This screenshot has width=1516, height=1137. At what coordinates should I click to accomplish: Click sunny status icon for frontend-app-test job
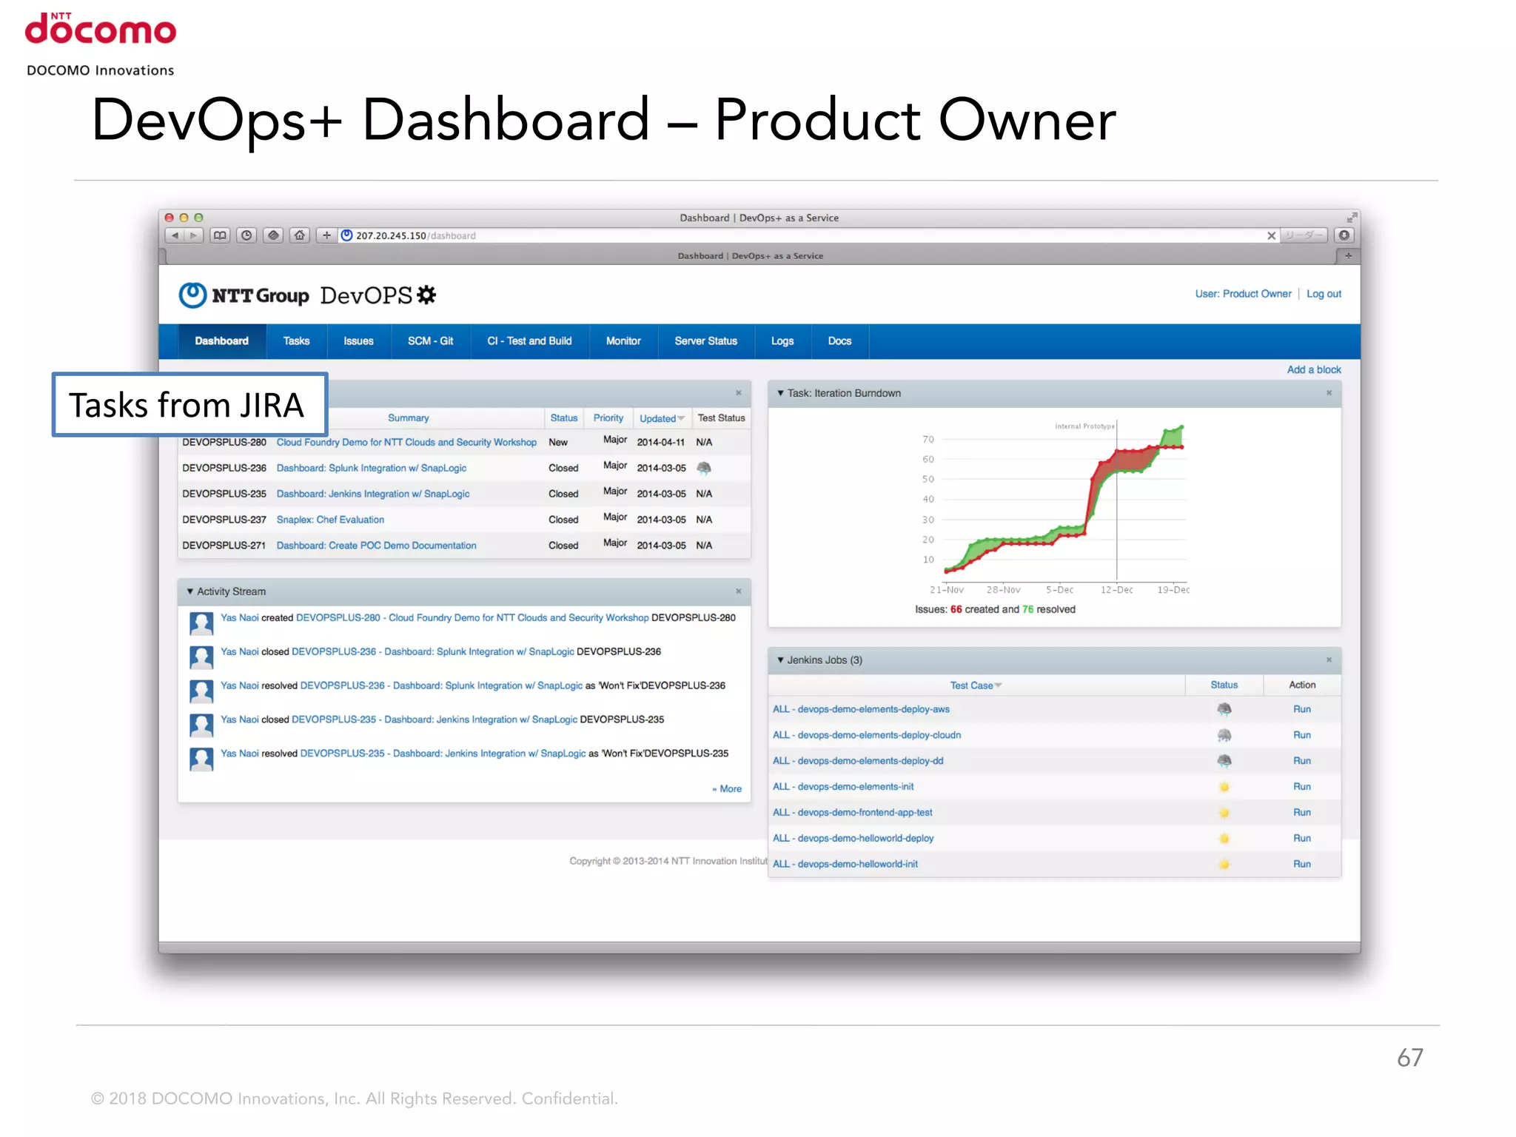(x=1224, y=813)
